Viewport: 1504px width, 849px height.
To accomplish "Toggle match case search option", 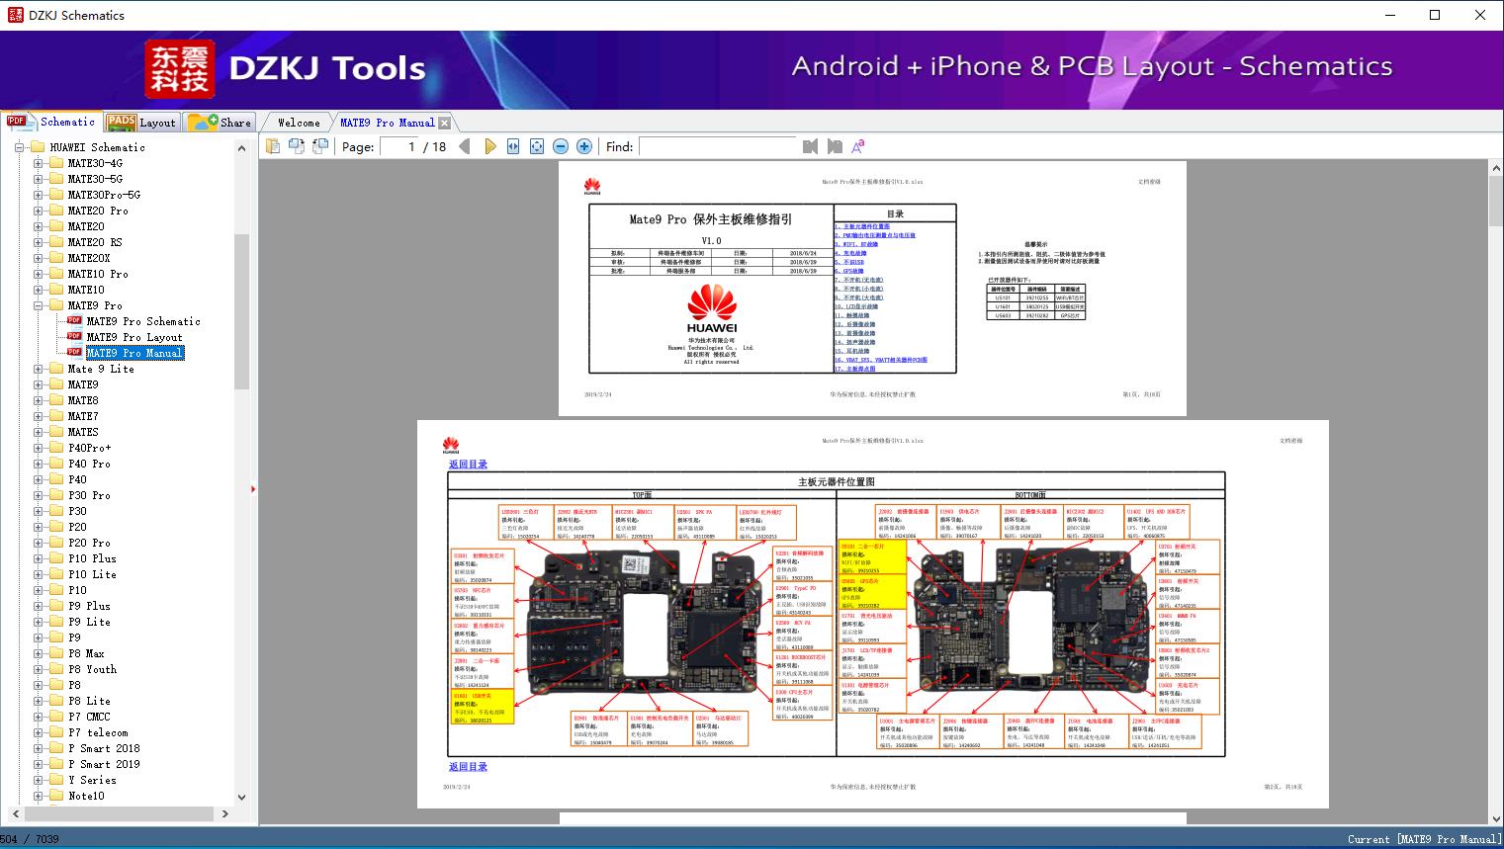I will point(858,146).
